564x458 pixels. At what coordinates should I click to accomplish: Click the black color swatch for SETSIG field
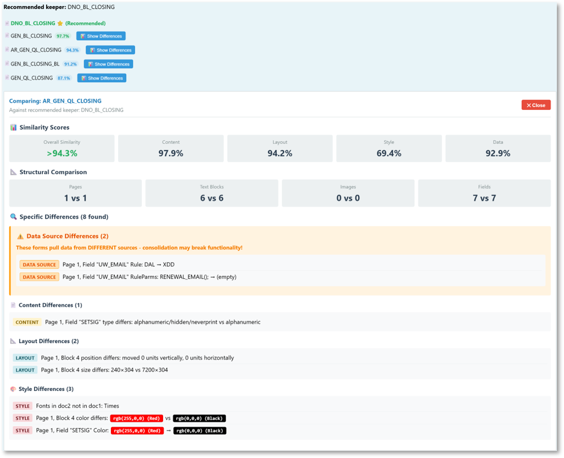(x=199, y=431)
